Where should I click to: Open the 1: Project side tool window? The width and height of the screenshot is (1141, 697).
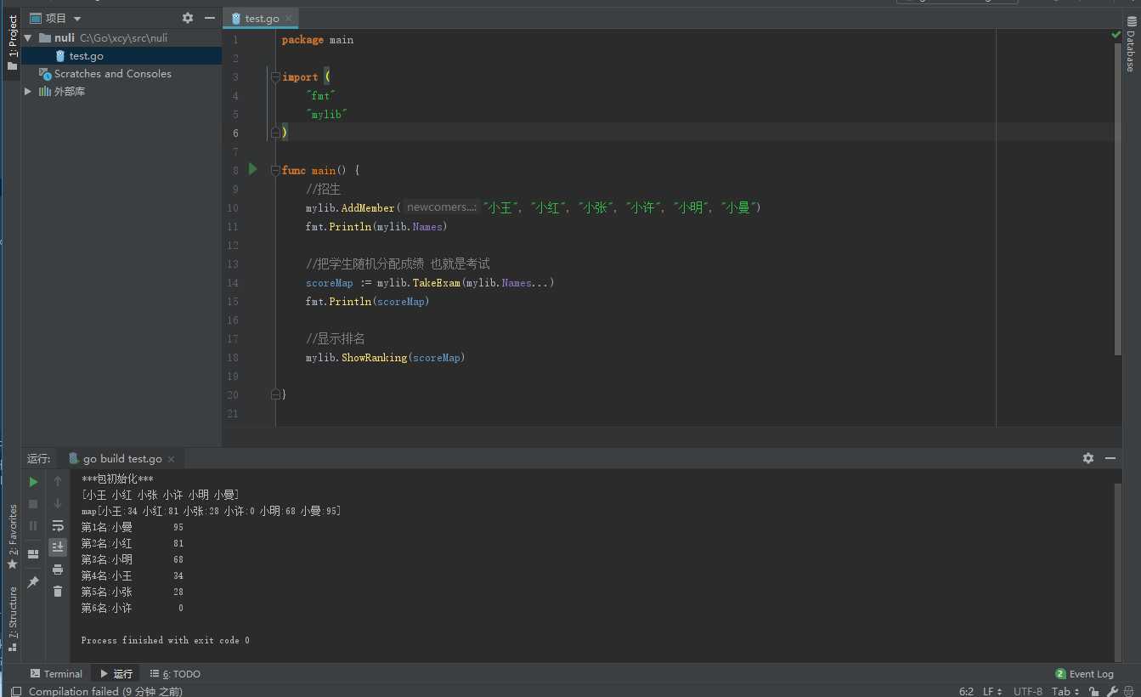pyautogui.click(x=12, y=42)
